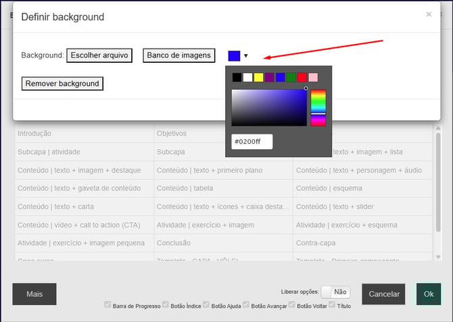Click the current blue background color box
The image size is (453, 322).
[234, 56]
